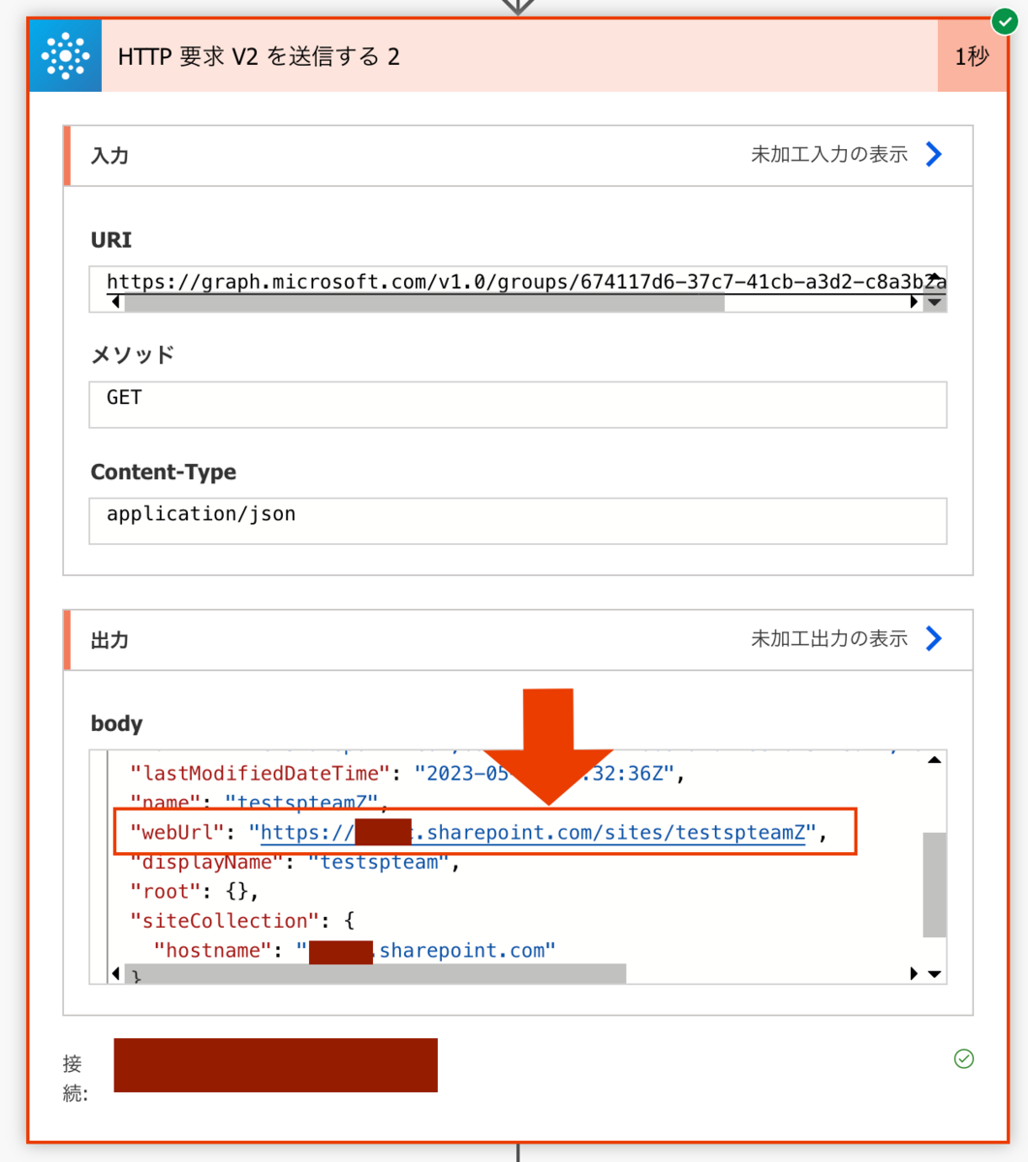Click the "siteCollection" key in body
The height and width of the screenshot is (1162, 1028).
(x=225, y=921)
